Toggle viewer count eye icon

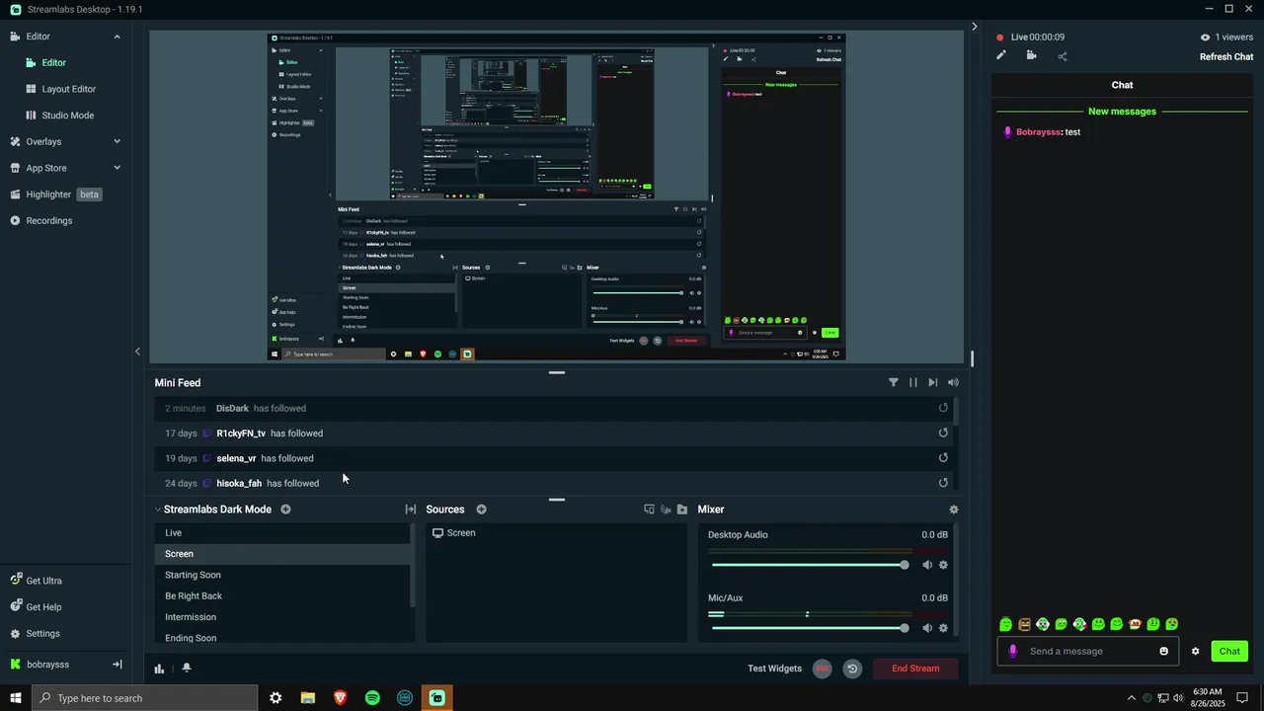(1205, 38)
